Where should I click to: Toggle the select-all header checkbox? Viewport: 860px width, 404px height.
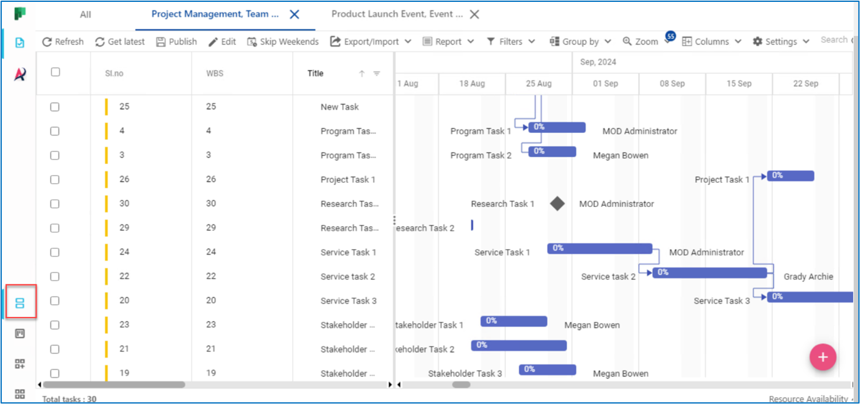(55, 72)
